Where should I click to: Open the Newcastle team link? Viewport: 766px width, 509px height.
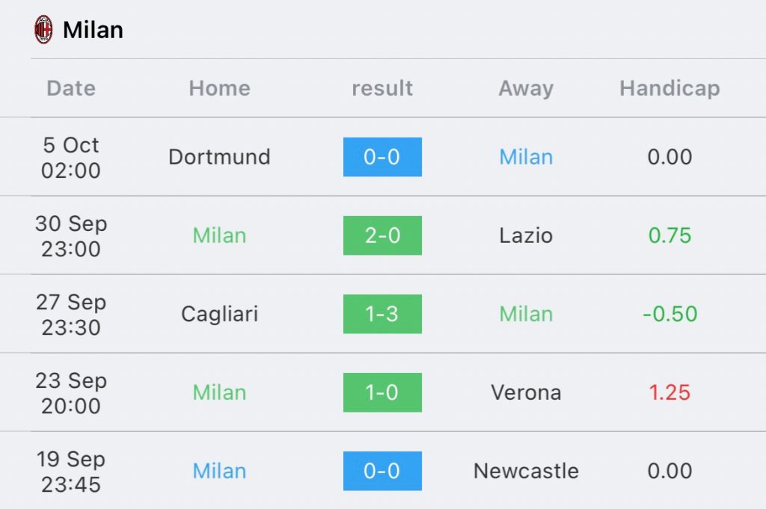coord(526,472)
